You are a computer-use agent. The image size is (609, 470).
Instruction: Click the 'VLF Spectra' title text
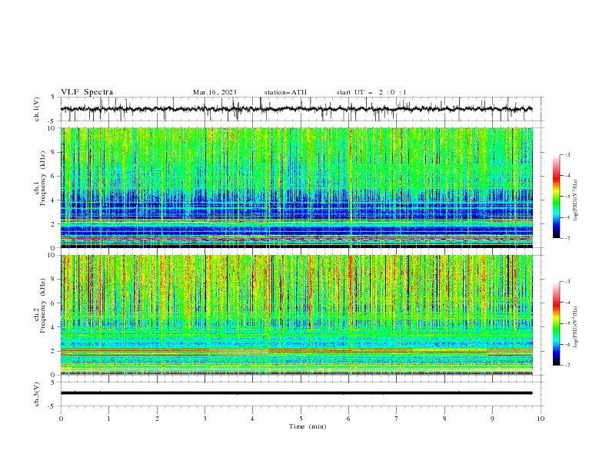[x=87, y=92]
